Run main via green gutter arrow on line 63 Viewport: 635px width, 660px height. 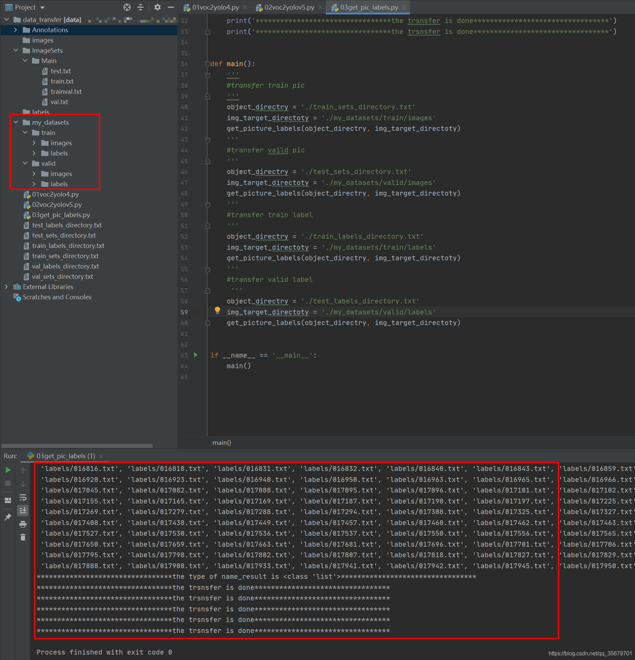point(196,355)
